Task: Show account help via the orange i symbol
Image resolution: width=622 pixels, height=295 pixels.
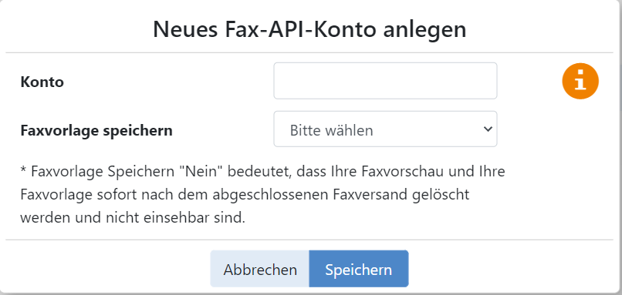Action: pyautogui.click(x=580, y=81)
